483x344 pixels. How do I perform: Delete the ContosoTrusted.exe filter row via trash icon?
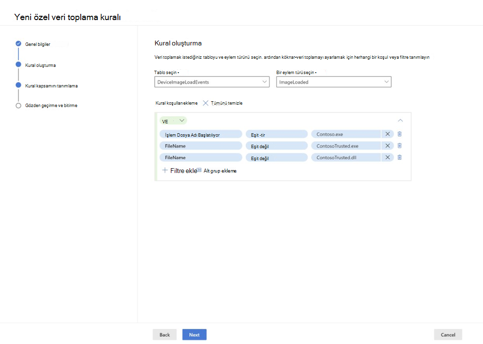point(399,146)
